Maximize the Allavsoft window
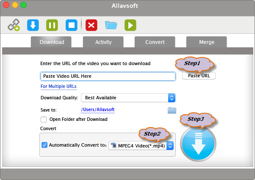 (x=24, y=5)
